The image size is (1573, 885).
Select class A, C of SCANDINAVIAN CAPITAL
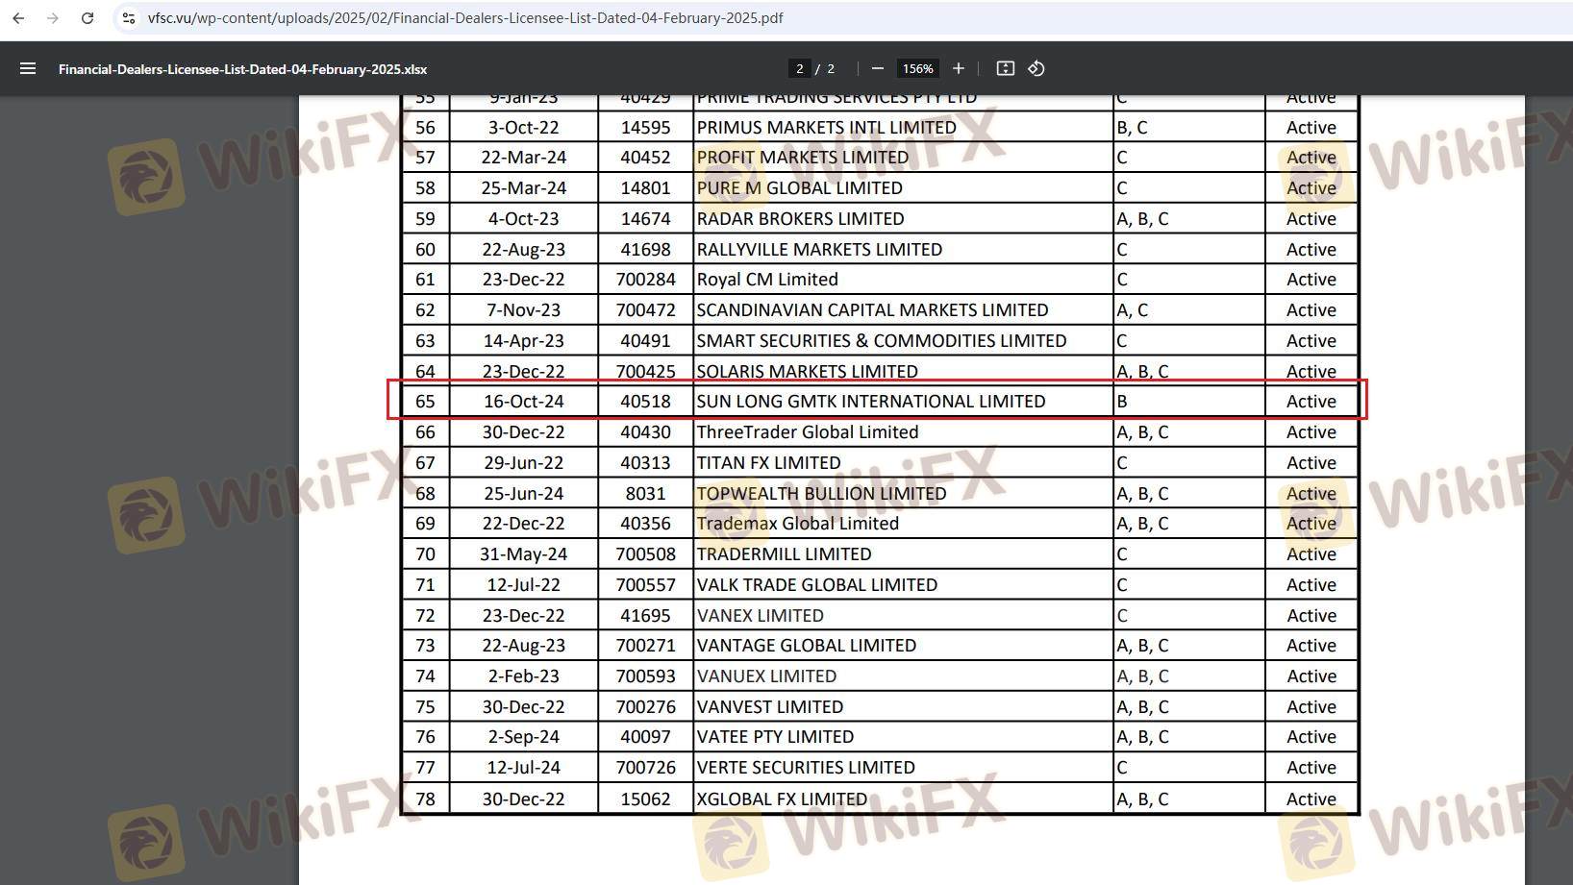tap(1132, 310)
